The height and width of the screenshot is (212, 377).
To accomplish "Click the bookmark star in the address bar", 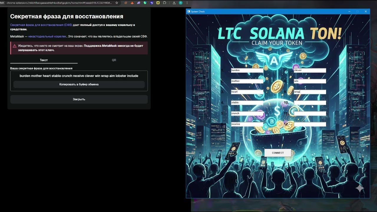I will (x=117, y=3).
